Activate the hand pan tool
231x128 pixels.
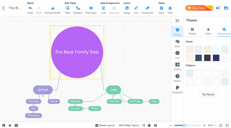pyautogui.click(x=149, y=125)
